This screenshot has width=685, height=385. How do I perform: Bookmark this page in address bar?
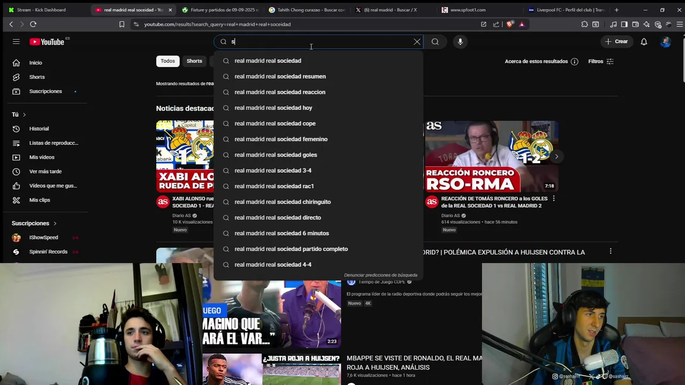(121, 24)
